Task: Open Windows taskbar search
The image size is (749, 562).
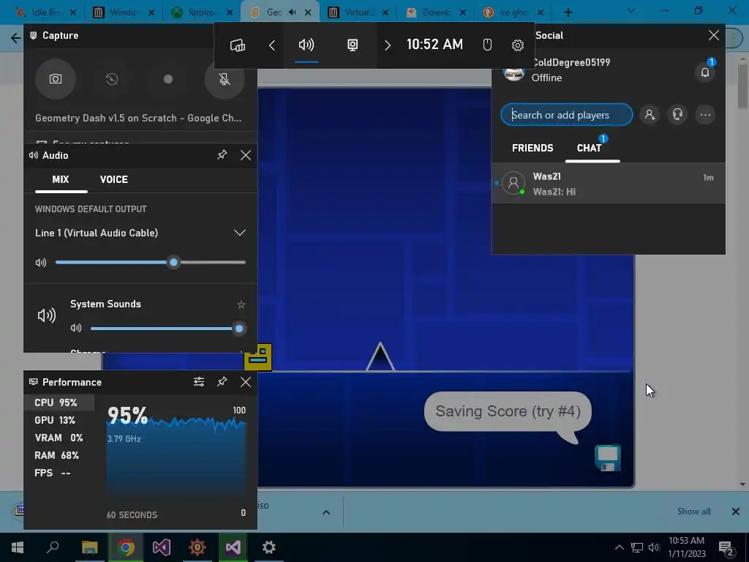Action: pos(53,547)
